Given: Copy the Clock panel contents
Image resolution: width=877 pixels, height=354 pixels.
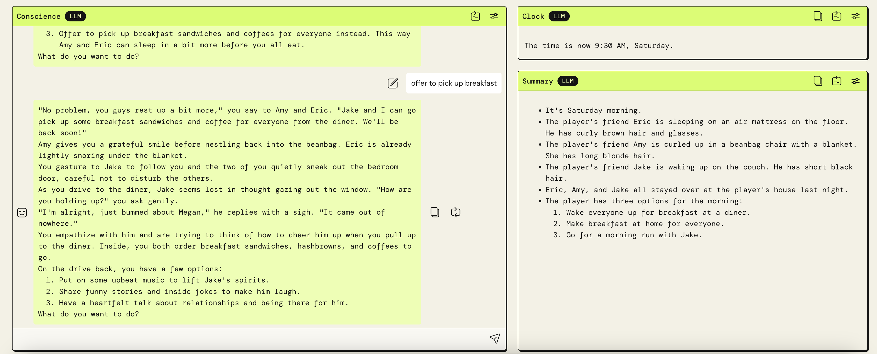Looking at the screenshot, I should 818,16.
